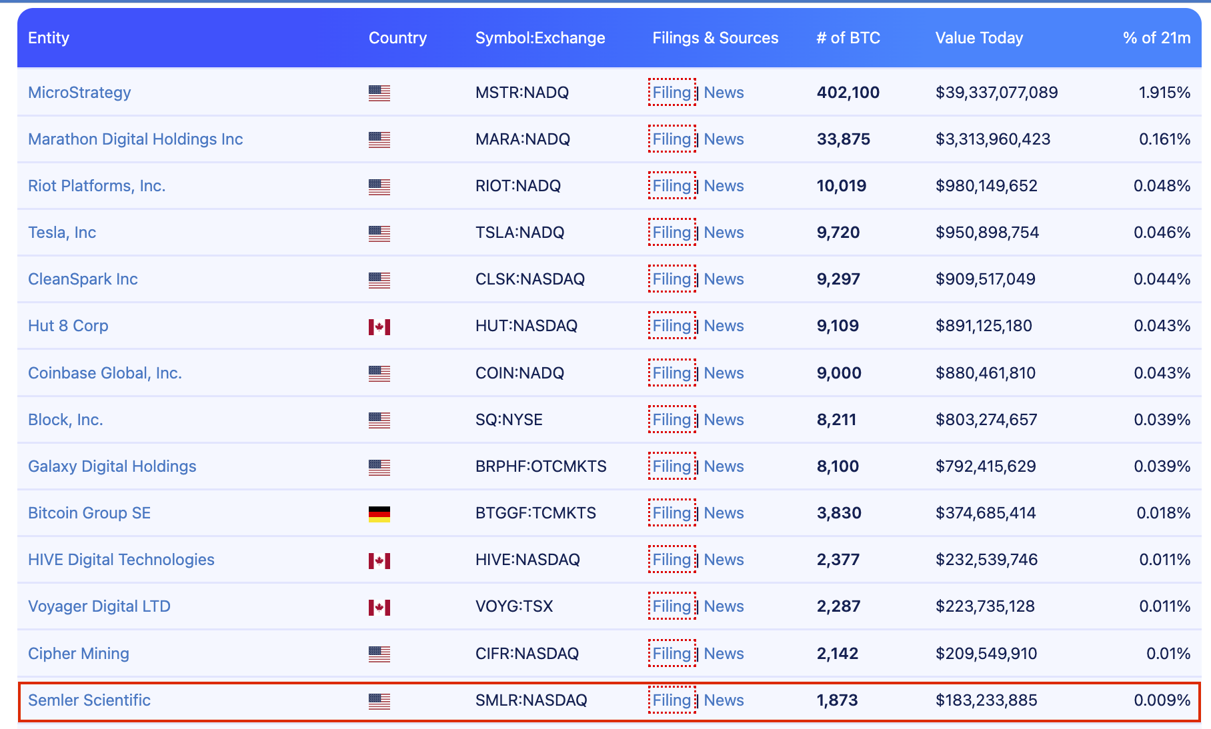Screen dimensions: 1211x729
Task: Click the Canada flag in the Hut 8 Corp row
Action: click(379, 327)
